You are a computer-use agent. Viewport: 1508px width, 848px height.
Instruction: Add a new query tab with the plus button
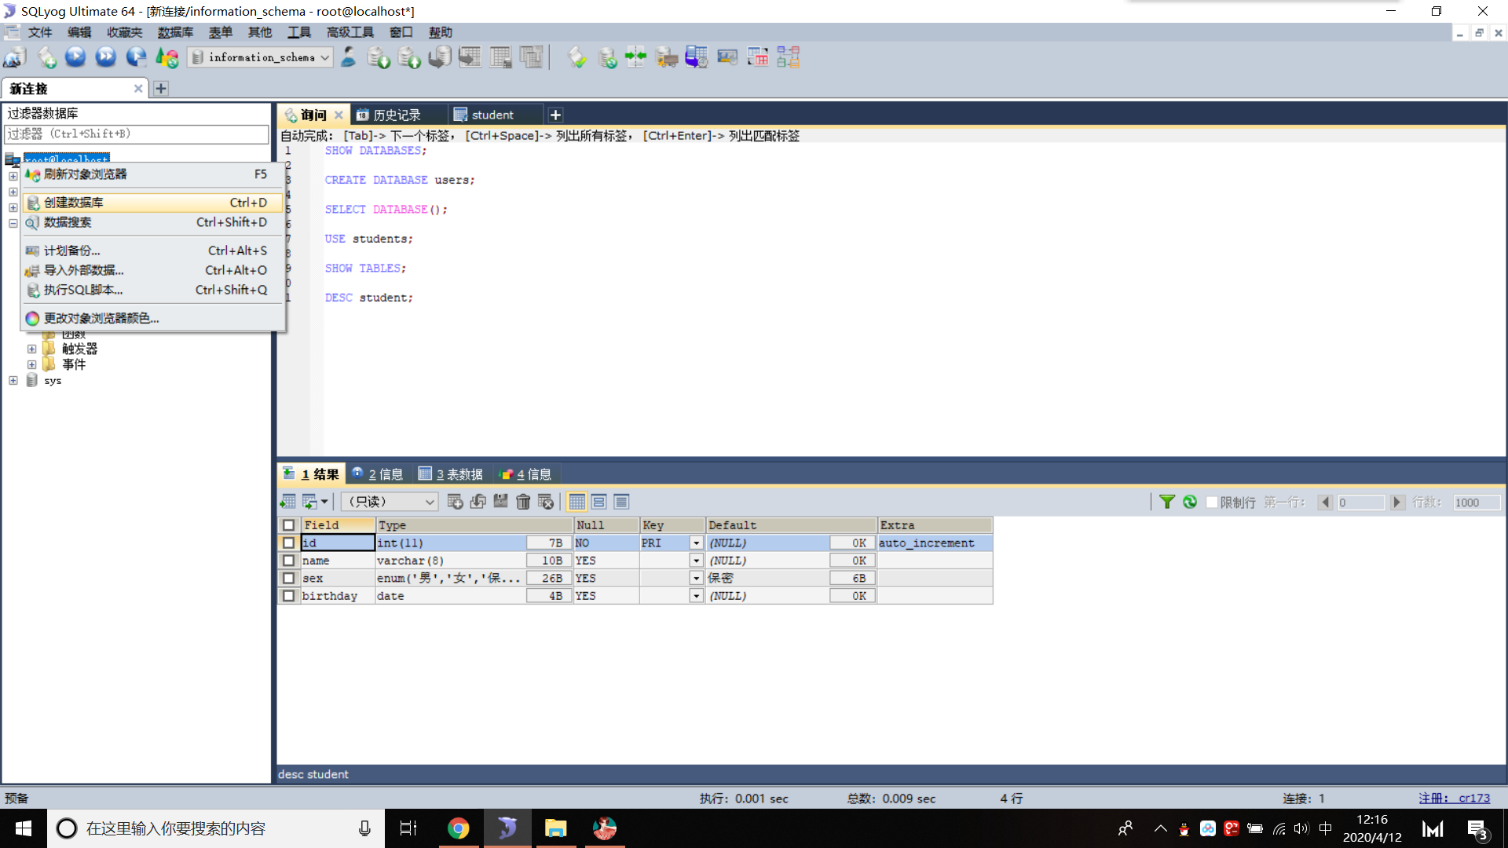[555, 115]
